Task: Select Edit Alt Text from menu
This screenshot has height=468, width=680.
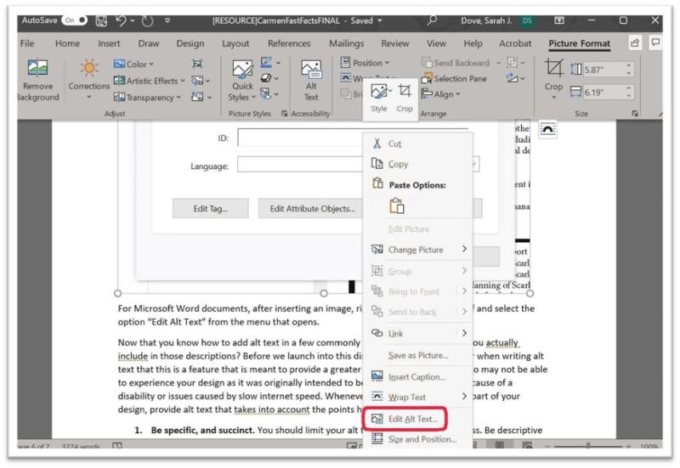Action: (405, 419)
